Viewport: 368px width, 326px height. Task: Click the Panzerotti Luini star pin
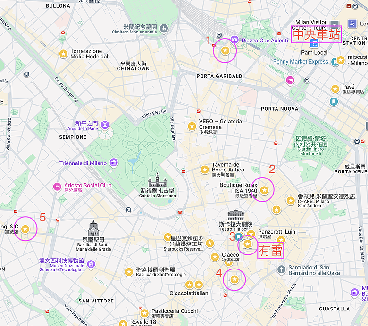251,233
